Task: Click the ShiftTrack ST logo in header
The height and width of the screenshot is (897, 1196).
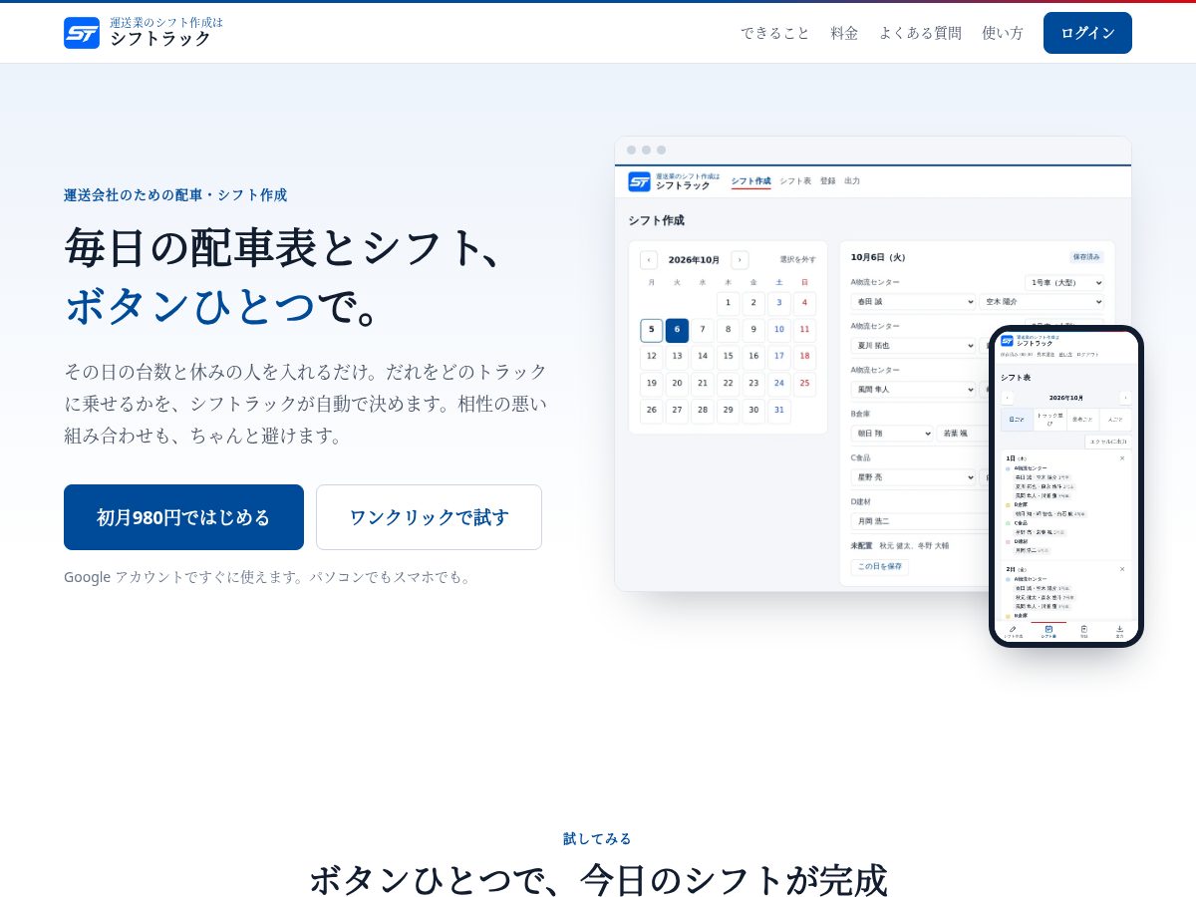Action: pyautogui.click(x=82, y=33)
